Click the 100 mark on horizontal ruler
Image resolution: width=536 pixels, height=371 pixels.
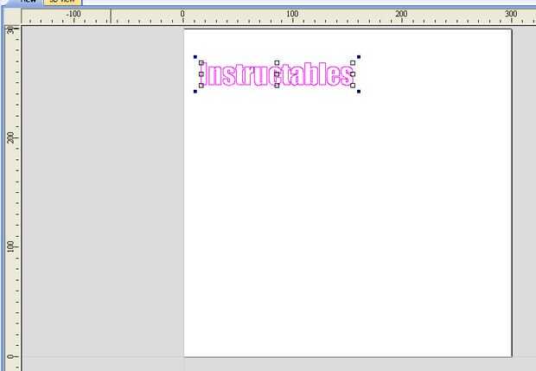coord(292,14)
